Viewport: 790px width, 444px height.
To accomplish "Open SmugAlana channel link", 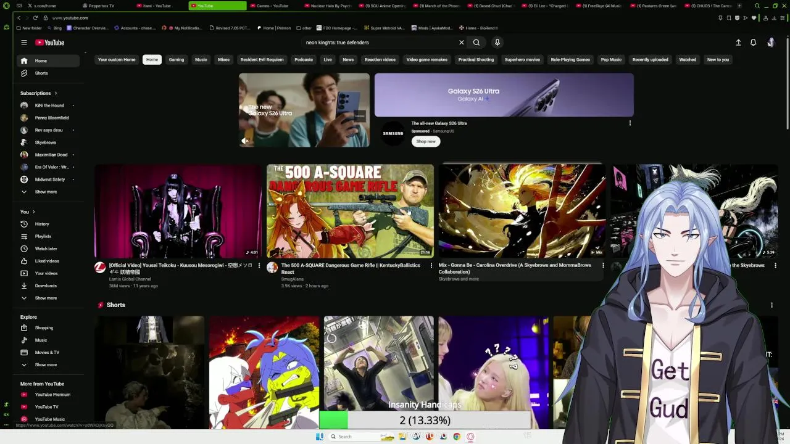I will [x=293, y=279].
